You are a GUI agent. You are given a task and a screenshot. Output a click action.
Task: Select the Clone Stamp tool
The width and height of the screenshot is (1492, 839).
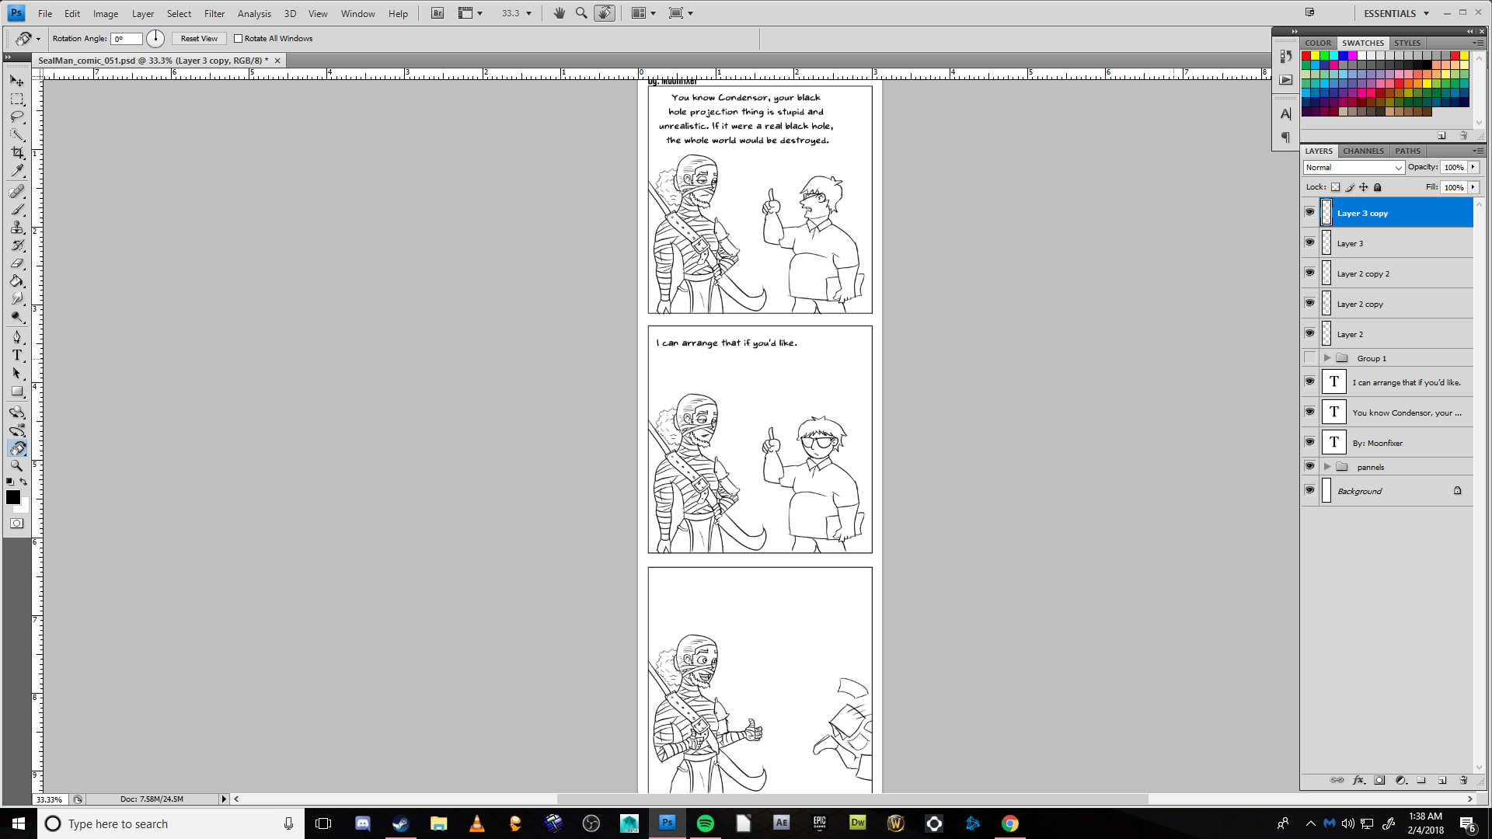pos(17,227)
